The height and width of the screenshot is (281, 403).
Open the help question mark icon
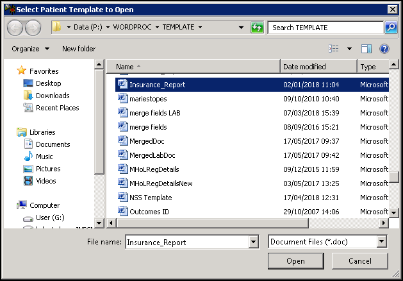point(384,49)
